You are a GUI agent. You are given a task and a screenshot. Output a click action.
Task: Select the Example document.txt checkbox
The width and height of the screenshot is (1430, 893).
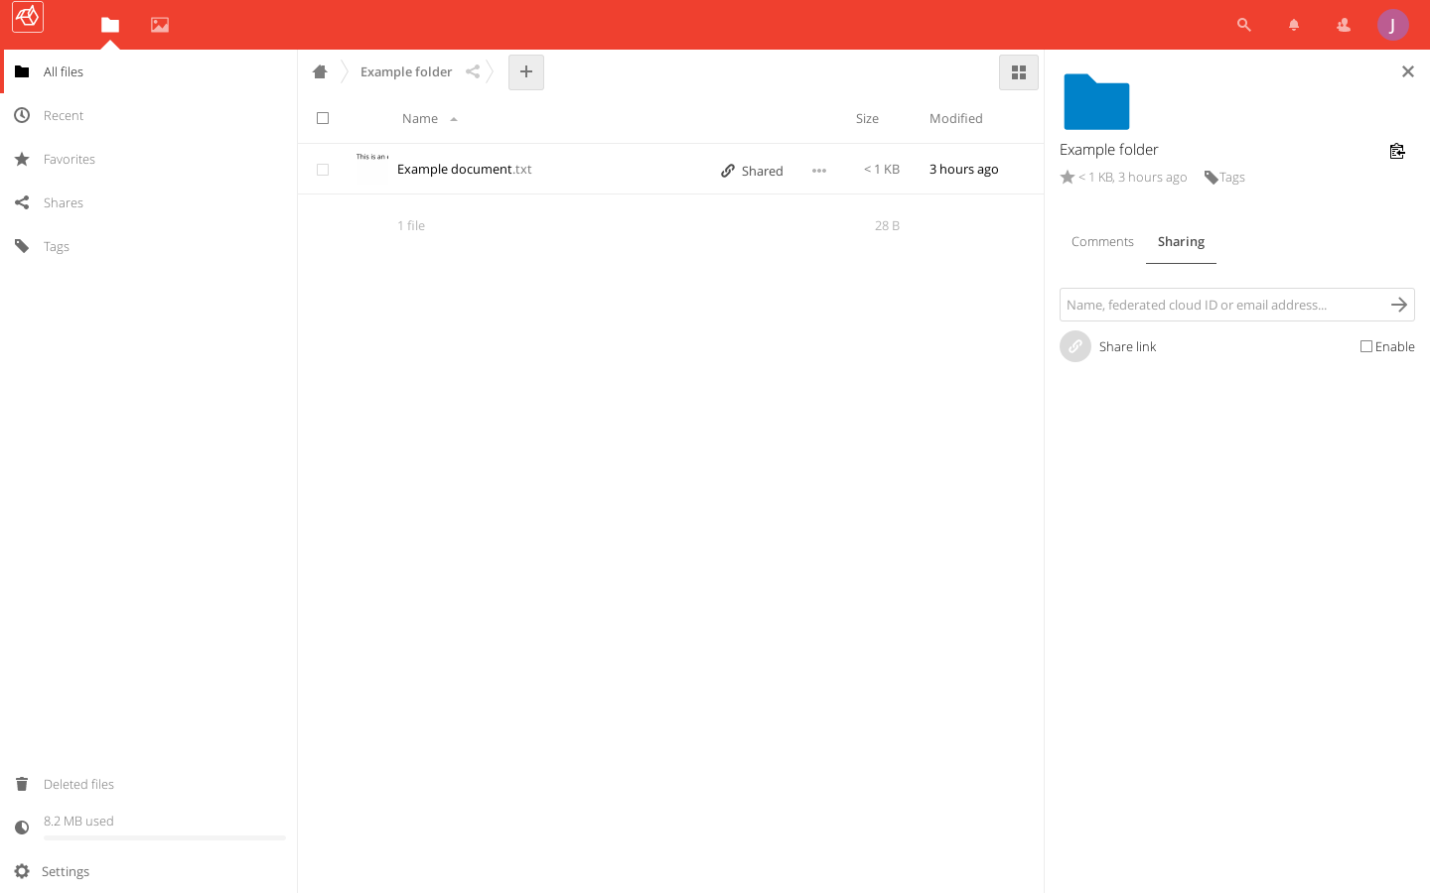pos(323,170)
